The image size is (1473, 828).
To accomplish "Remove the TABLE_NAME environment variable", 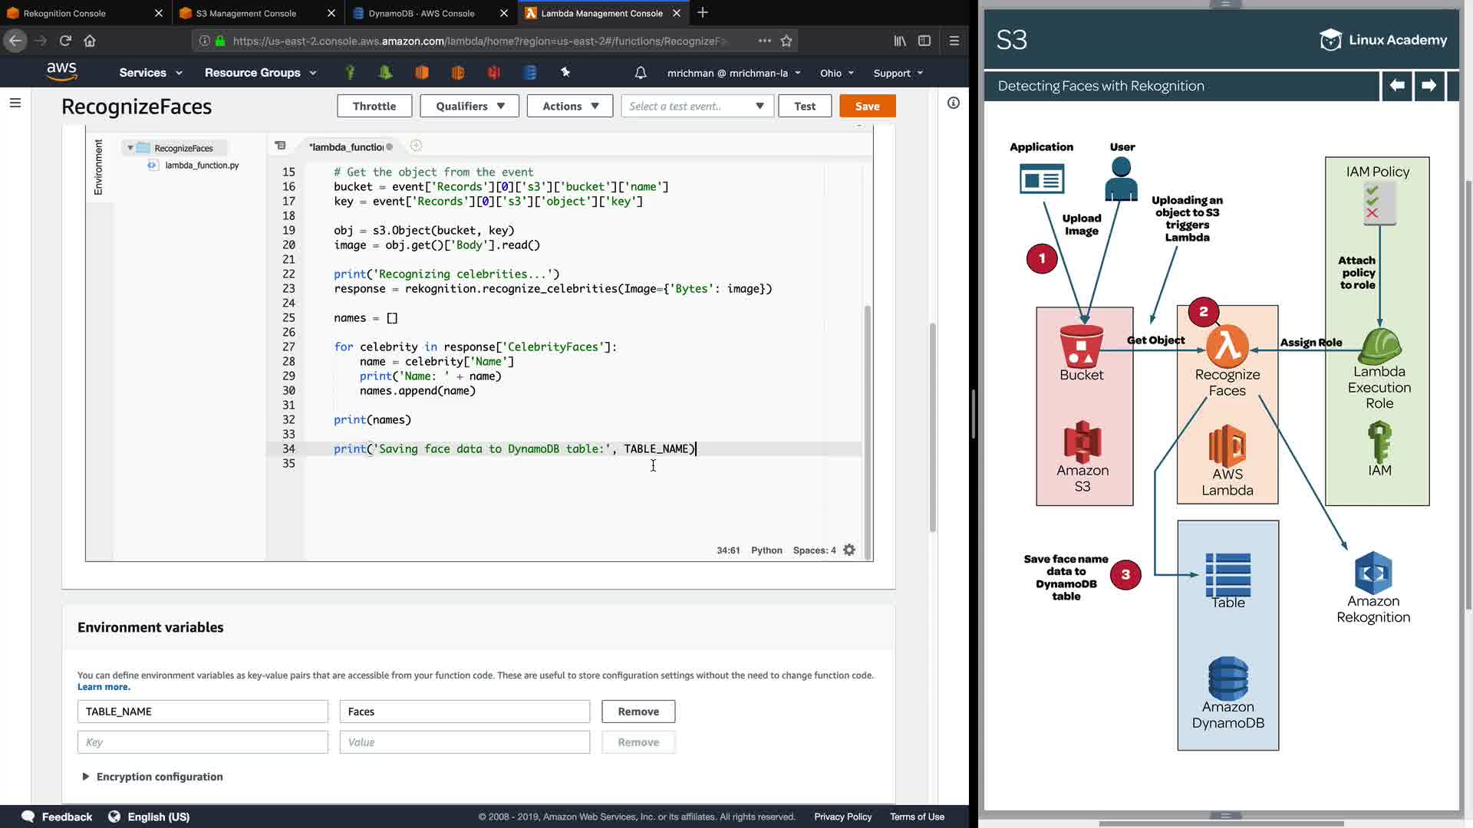I will 638,711.
